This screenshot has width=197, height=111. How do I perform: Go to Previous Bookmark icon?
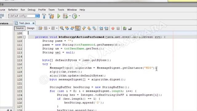[x=84, y=28]
